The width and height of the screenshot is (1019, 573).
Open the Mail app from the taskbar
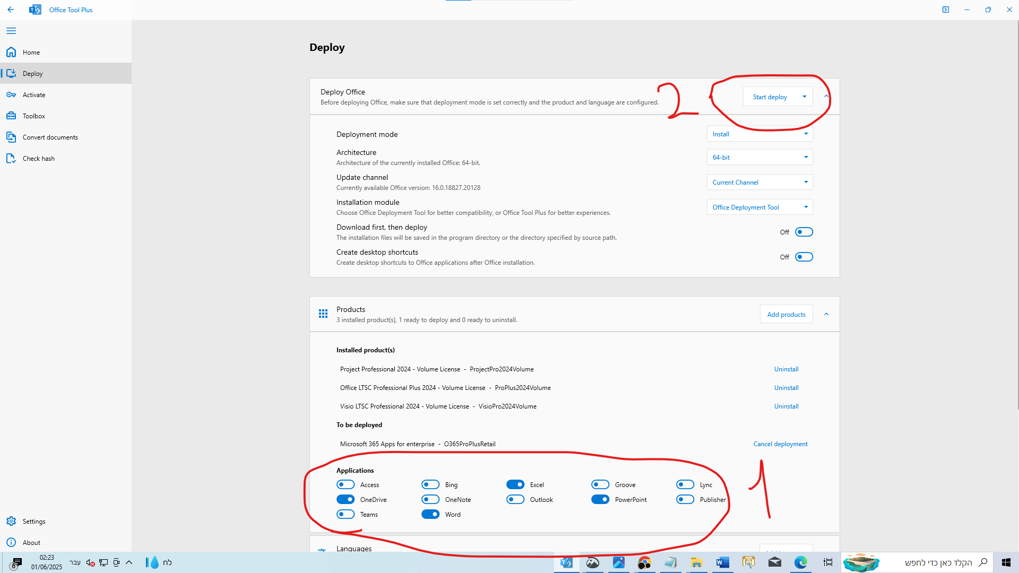774,562
